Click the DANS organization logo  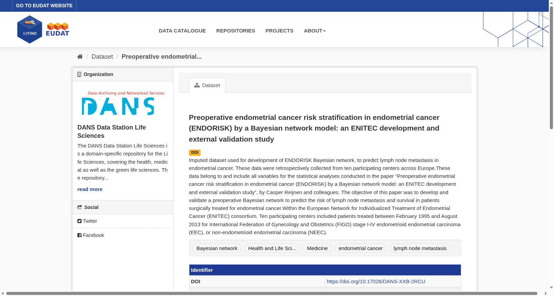pos(123,103)
